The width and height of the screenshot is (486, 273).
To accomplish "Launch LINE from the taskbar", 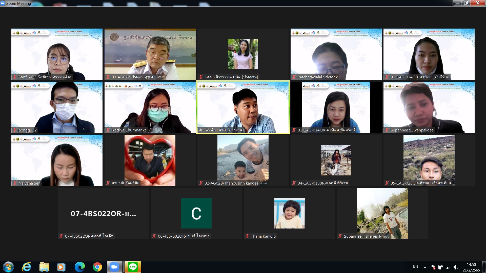I will pos(133,267).
